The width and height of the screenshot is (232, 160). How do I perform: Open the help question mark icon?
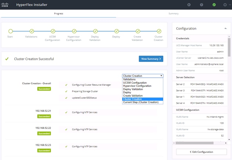(201, 5)
